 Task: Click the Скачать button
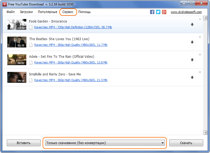[x=186, y=143]
